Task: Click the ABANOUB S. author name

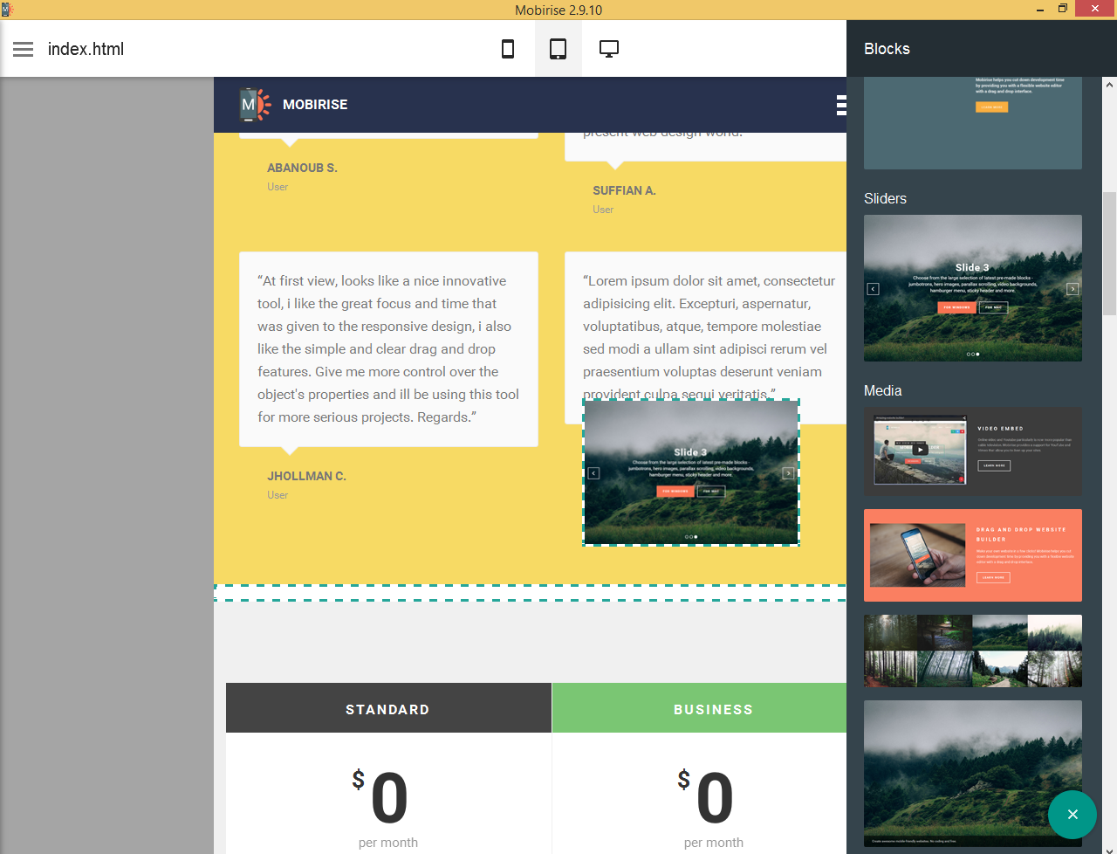Action: [x=302, y=168]
